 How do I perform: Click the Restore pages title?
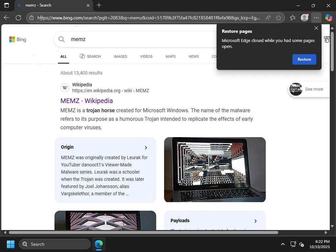click(x=237, y=31)
